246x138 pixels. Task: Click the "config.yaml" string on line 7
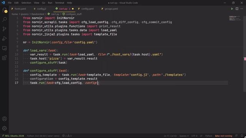(x=84, y=42)
